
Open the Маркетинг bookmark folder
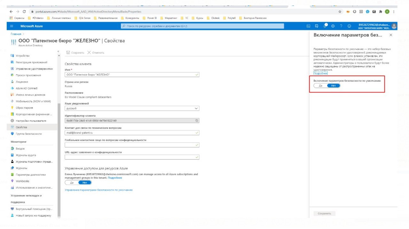(x=168, y=18)
